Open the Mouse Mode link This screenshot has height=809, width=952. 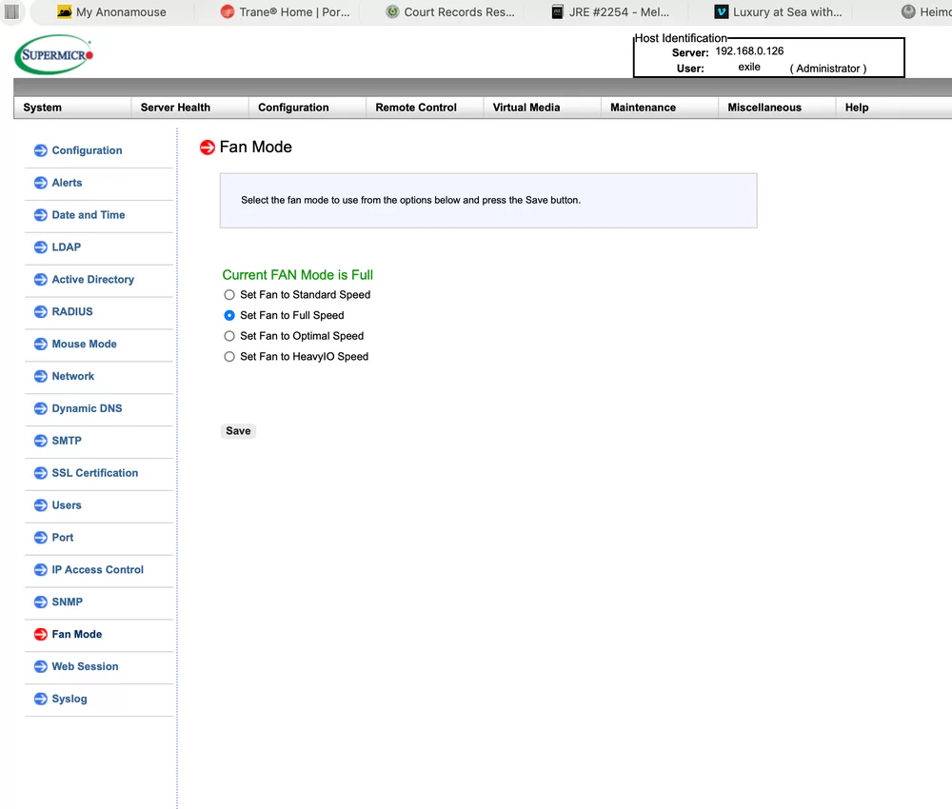click(85, 345)
